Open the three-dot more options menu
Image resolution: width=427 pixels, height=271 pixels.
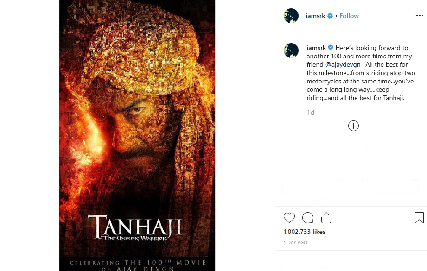click(x=420, y=16)
